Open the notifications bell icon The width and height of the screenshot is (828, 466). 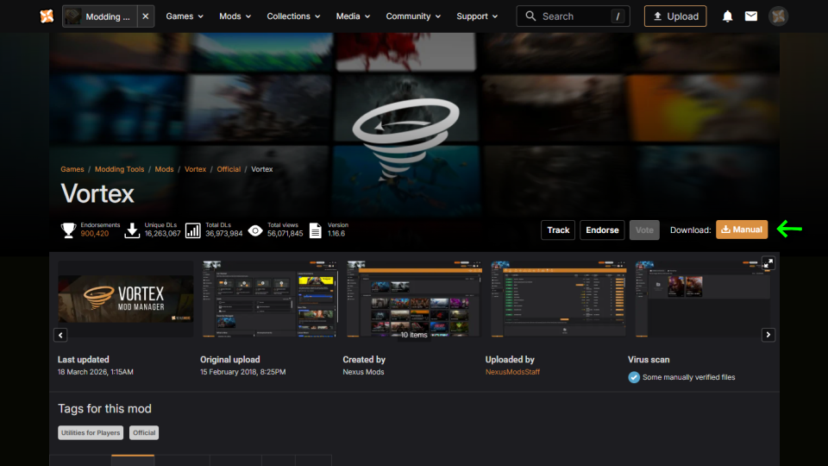[x=727, y=16]
